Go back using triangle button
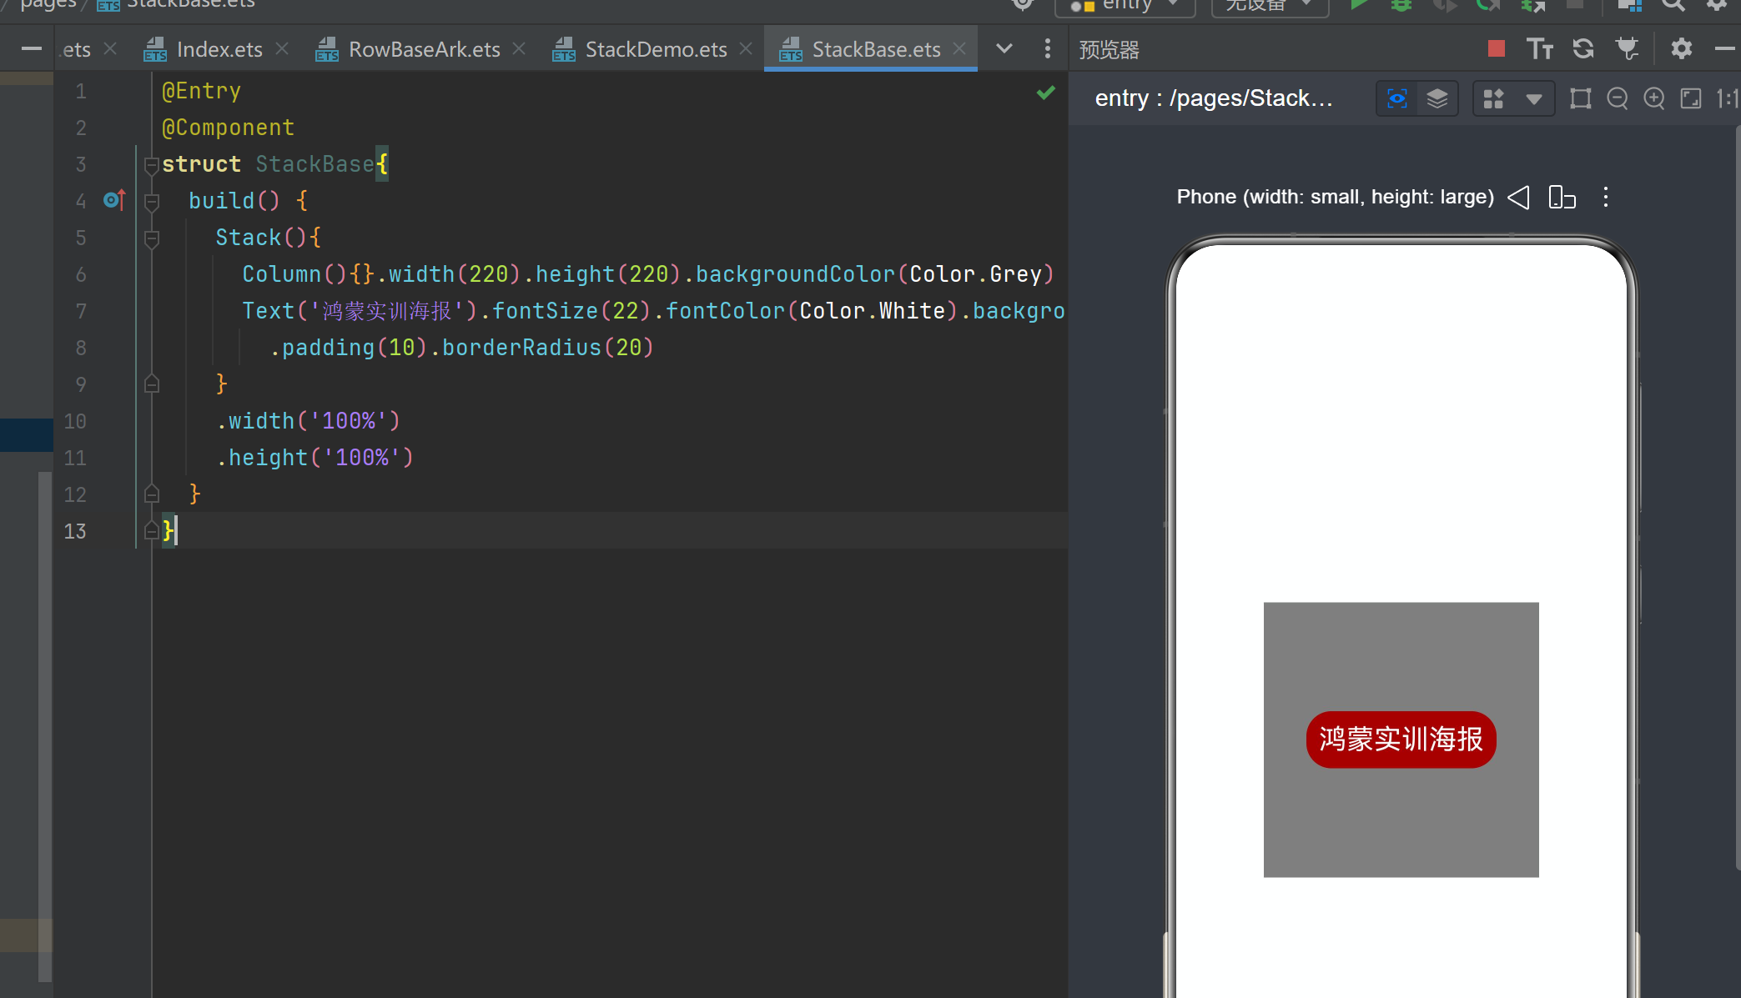The width and height of the screenshot is (1741, 998). 1518,198
